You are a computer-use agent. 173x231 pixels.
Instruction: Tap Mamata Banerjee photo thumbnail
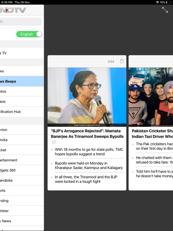click(87, 97)
